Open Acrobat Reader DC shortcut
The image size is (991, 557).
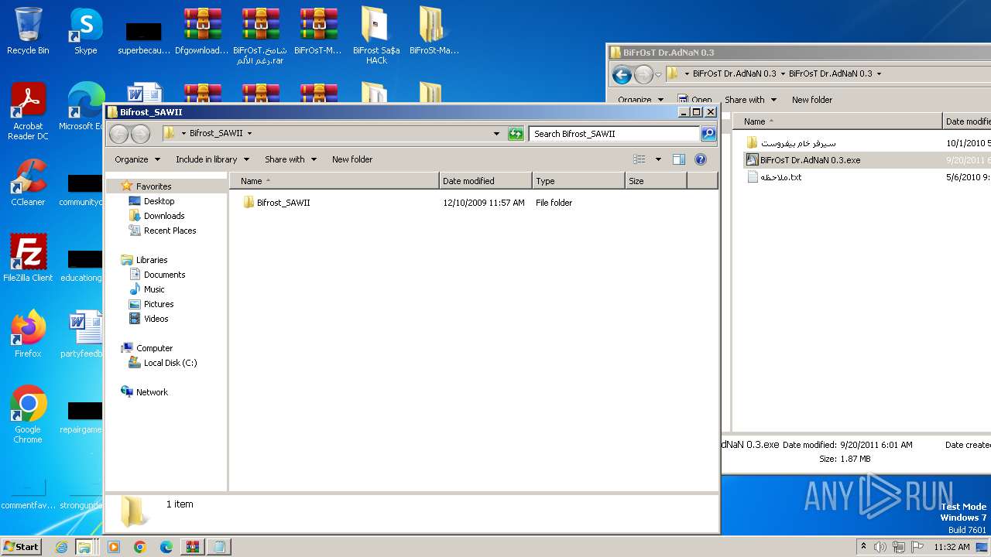click(x=28, y=111)
